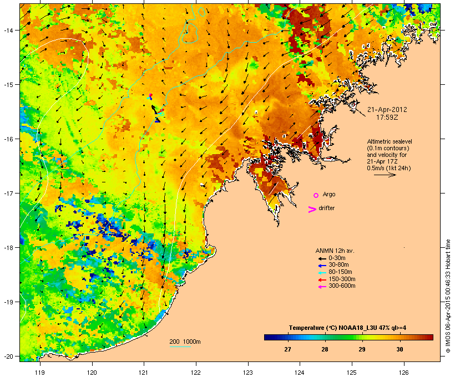Click the 119 longitude axis label
455x377 pixels.
(x=40, y=372)
